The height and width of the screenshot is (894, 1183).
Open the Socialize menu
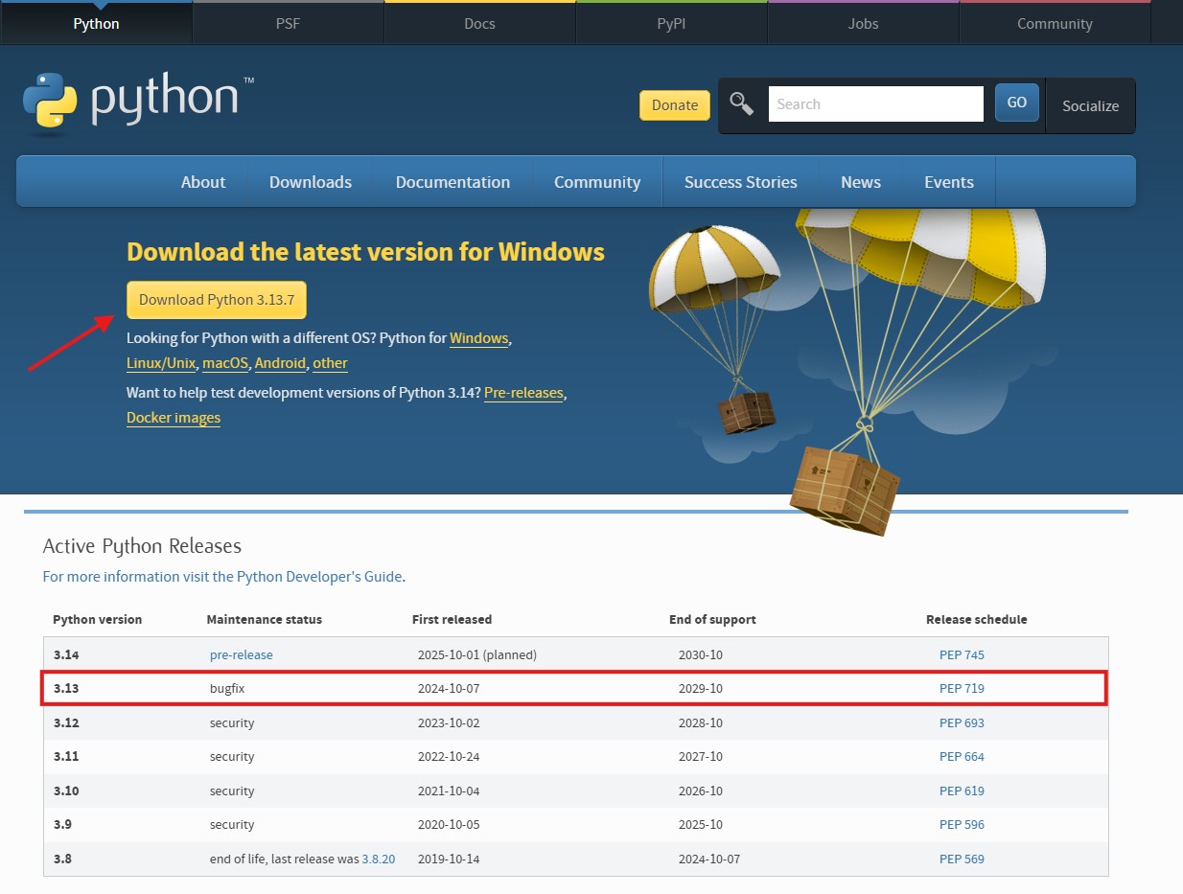(1091, 105)
